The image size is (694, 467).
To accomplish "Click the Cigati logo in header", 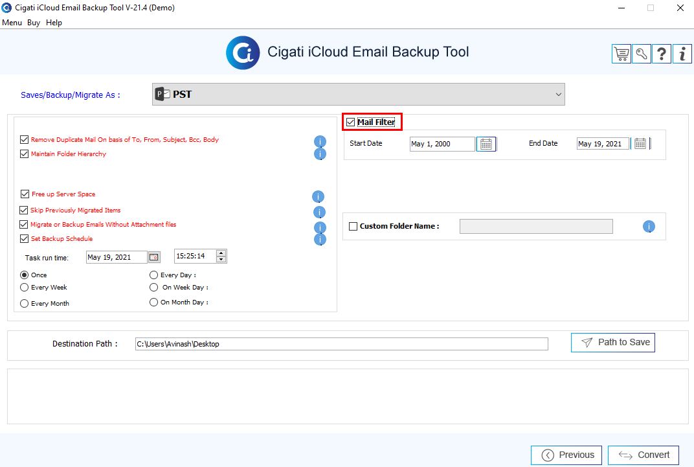I will coord(243,52).
